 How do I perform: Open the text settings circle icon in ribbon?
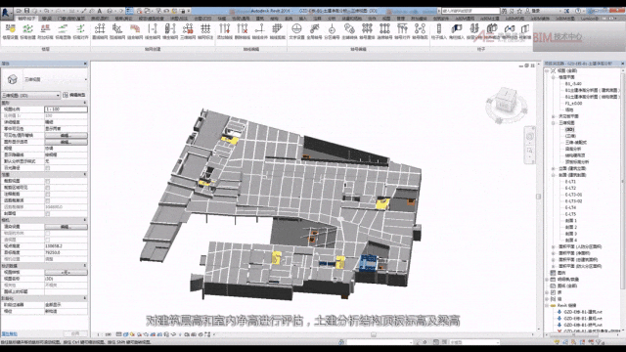pos(296,28)
